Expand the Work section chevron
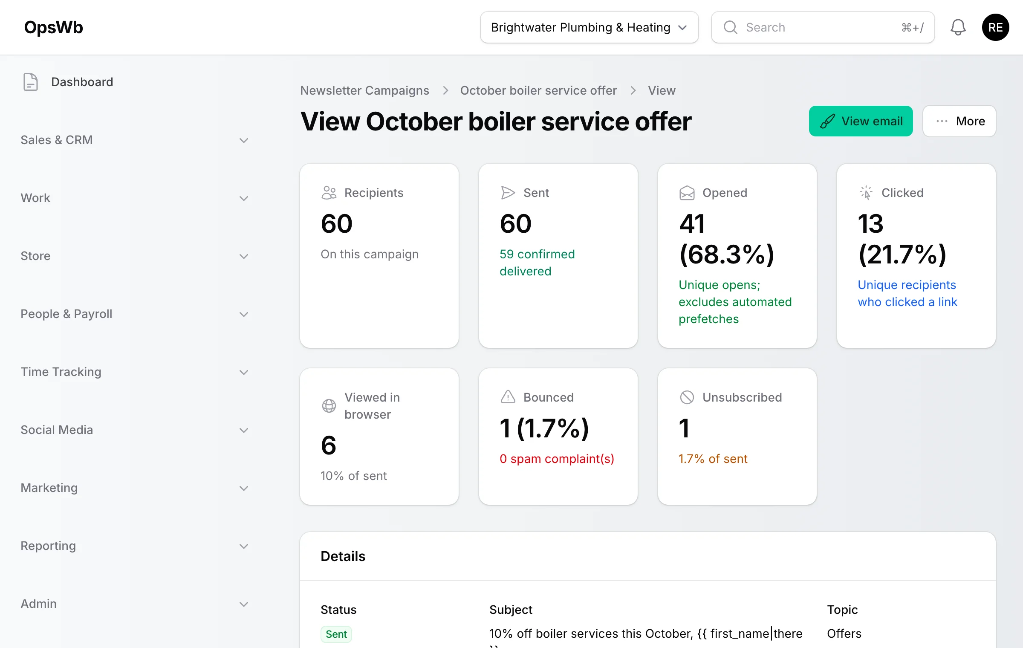 click(244, 198)
